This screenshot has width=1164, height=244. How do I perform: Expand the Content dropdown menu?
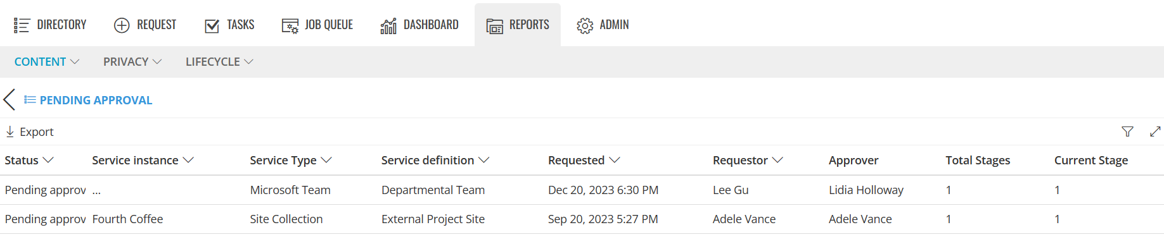[x=47, y=62]
